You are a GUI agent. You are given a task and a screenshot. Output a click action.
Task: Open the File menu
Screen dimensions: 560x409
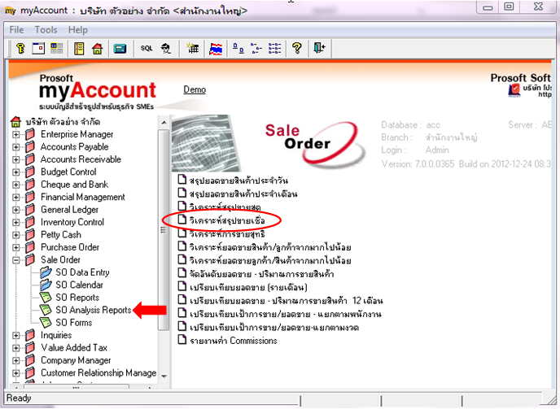pyautogui.click(x=16, y=29)
